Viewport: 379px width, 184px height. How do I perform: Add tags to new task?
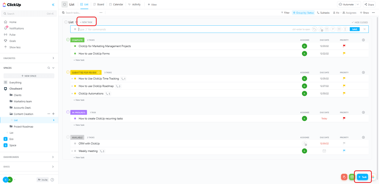point(315,29)
